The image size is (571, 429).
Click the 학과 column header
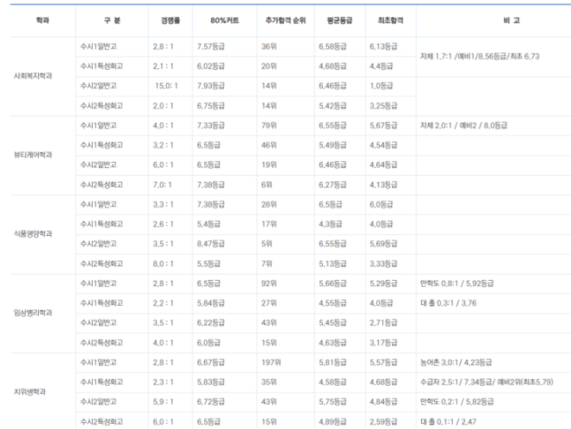tap(43, 21)
